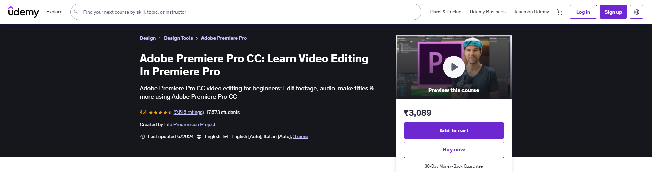
Task: Open the shopping cart icon
Action: point(560,12)
